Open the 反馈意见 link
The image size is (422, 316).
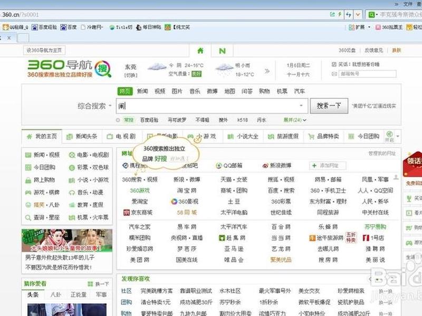tap(373, 50)
